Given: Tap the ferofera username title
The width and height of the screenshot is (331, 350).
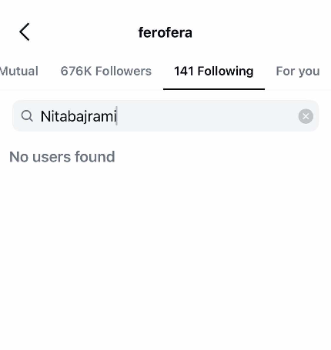Looking at the screenshot, I should (165, 32).
